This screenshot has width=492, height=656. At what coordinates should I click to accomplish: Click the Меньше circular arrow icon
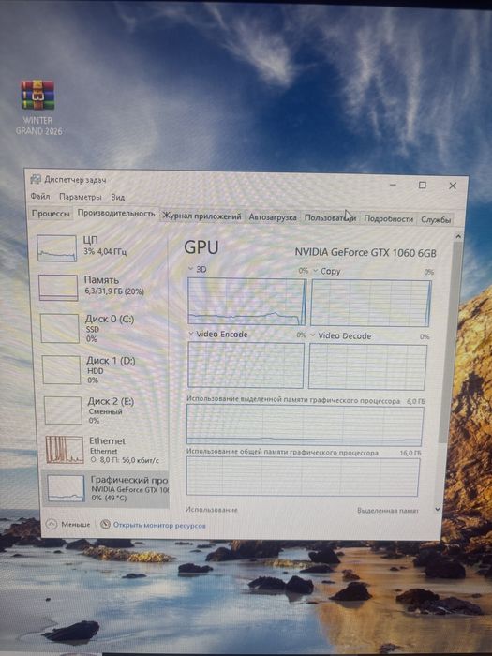coord(52,524)
